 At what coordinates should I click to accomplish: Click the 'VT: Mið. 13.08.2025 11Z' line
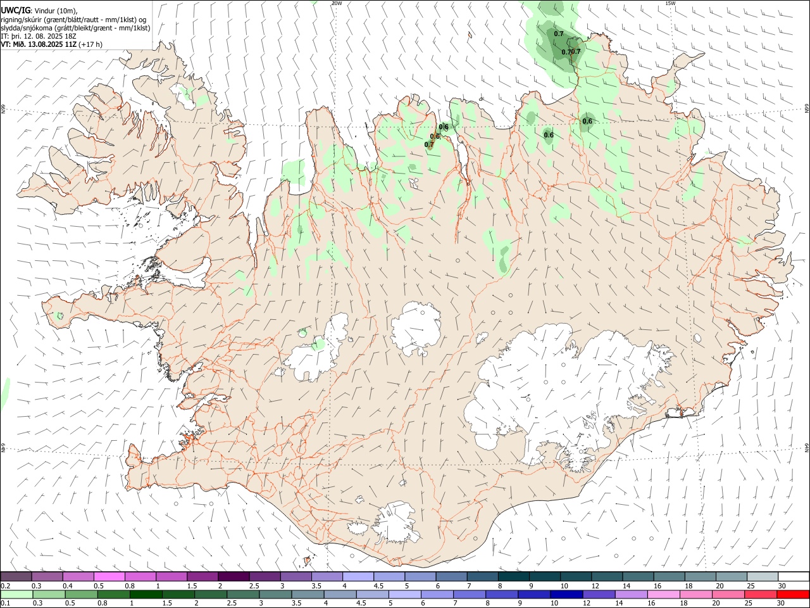pyautogui.click(x=39, y=44)
